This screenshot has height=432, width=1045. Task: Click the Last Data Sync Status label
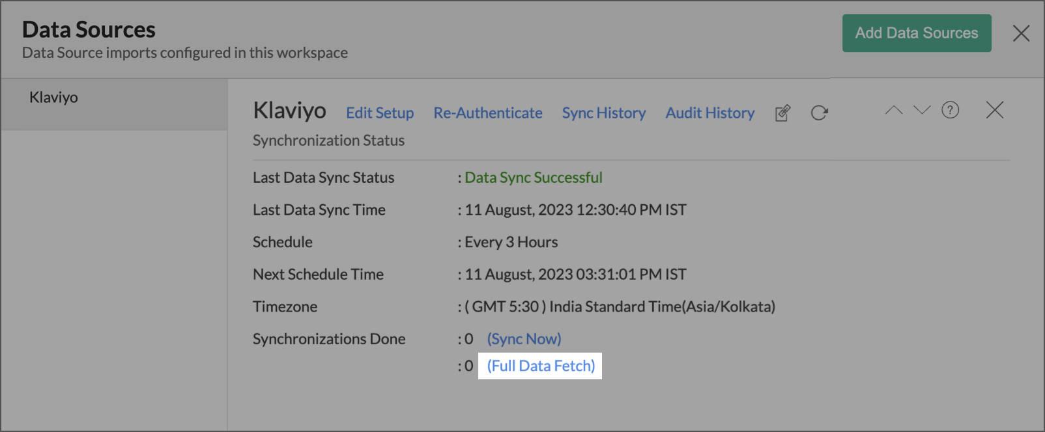tap(324, 178)
